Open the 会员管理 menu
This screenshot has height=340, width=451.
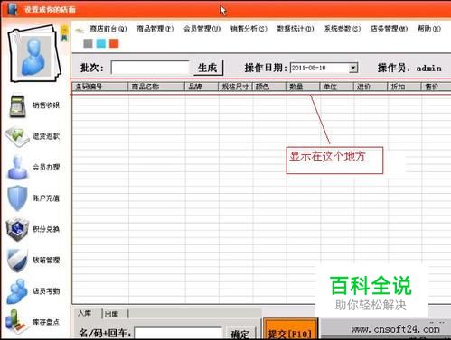pos(202,29)
